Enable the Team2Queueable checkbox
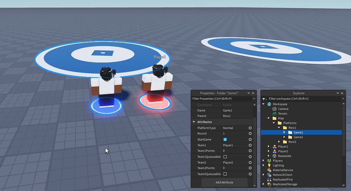 (x=225, y=174)
